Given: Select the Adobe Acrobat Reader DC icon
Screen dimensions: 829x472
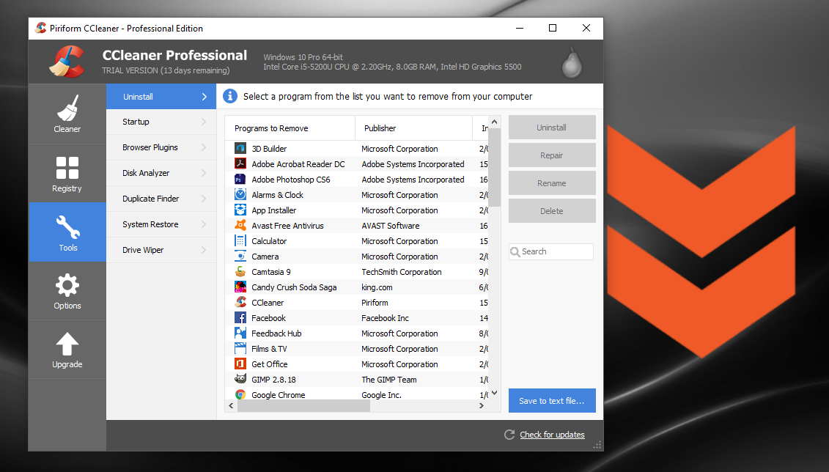Looking at the screenshot, I should click(240, 164).
